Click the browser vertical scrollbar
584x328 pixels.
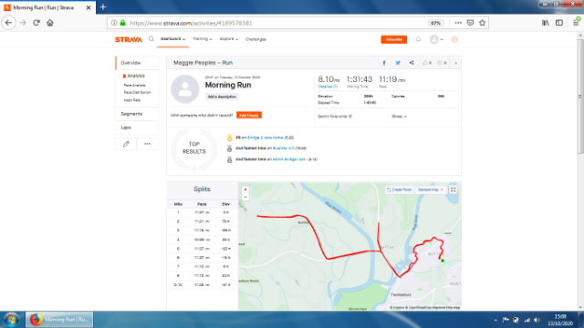[580, 96]
